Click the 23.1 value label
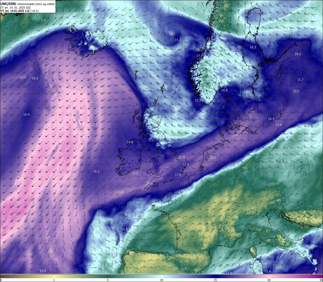The width and height of the screenshot is (323, 282). pyautogui.click(x=42, y=214)
